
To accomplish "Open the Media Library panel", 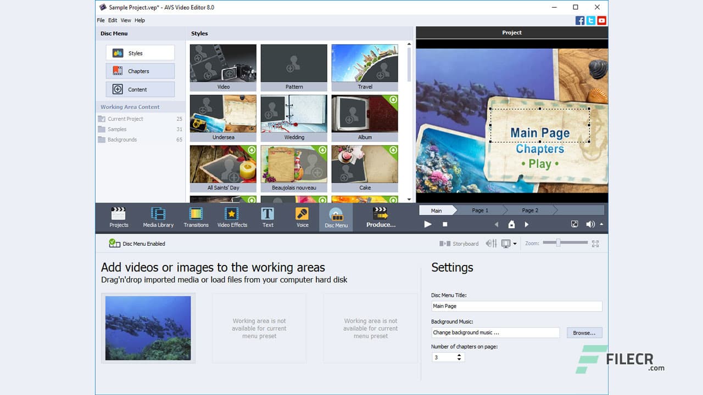I will (158, 217).
